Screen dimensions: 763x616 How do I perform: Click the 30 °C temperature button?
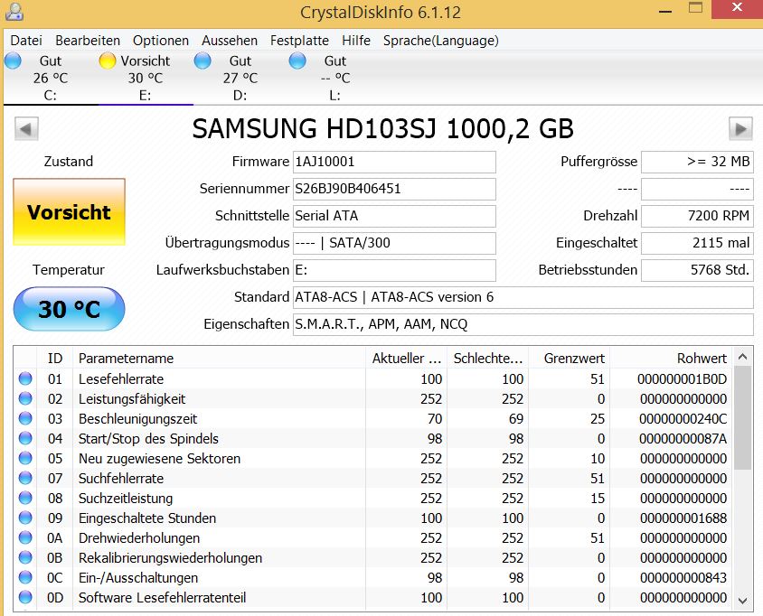[x=69, y=309]
